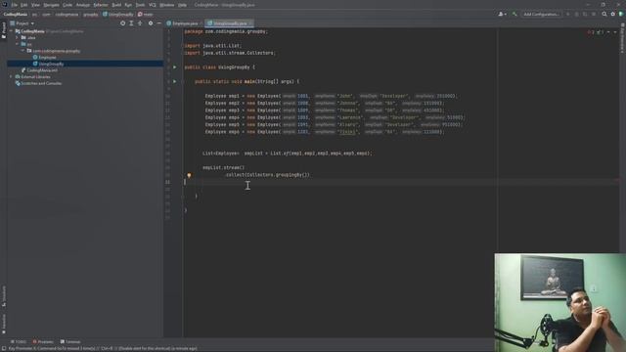Click the Collapse All icon in Project panel
Viewport: 626px width, 352px height.
point(140,23)
